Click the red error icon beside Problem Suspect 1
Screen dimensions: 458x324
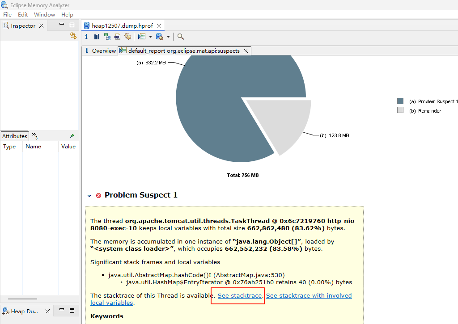[x=99, y=195]
